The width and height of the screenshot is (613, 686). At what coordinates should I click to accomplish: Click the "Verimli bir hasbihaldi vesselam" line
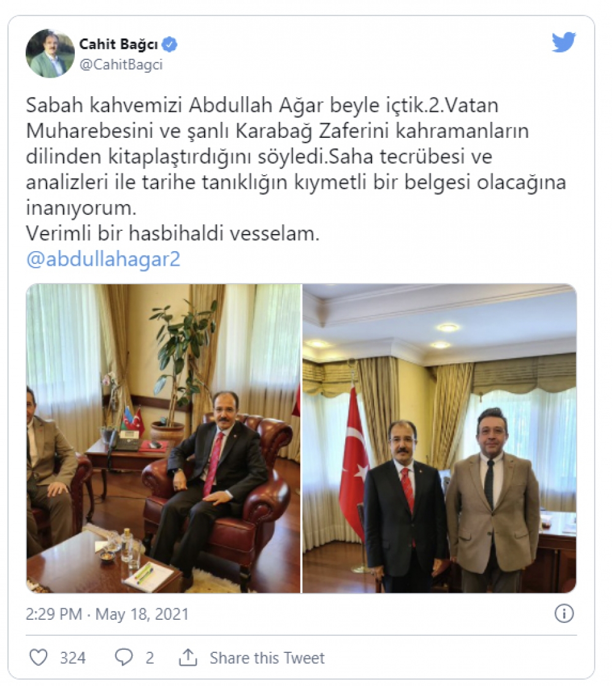click(x=173, y=233)
